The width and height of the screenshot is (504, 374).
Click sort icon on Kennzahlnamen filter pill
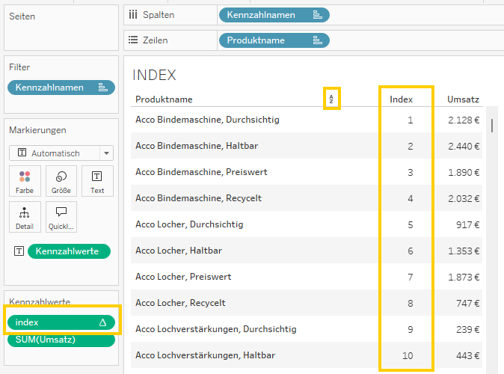(x=102, y=88)
